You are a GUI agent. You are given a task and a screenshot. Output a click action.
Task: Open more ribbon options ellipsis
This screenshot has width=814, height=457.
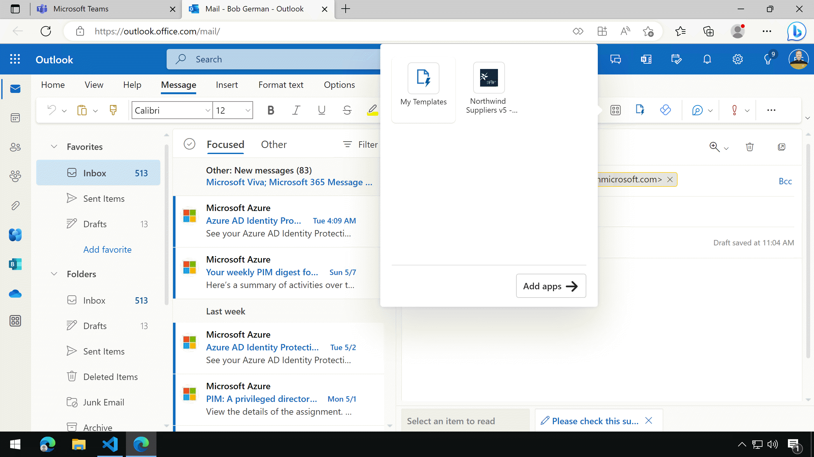(x=771, y=110)
